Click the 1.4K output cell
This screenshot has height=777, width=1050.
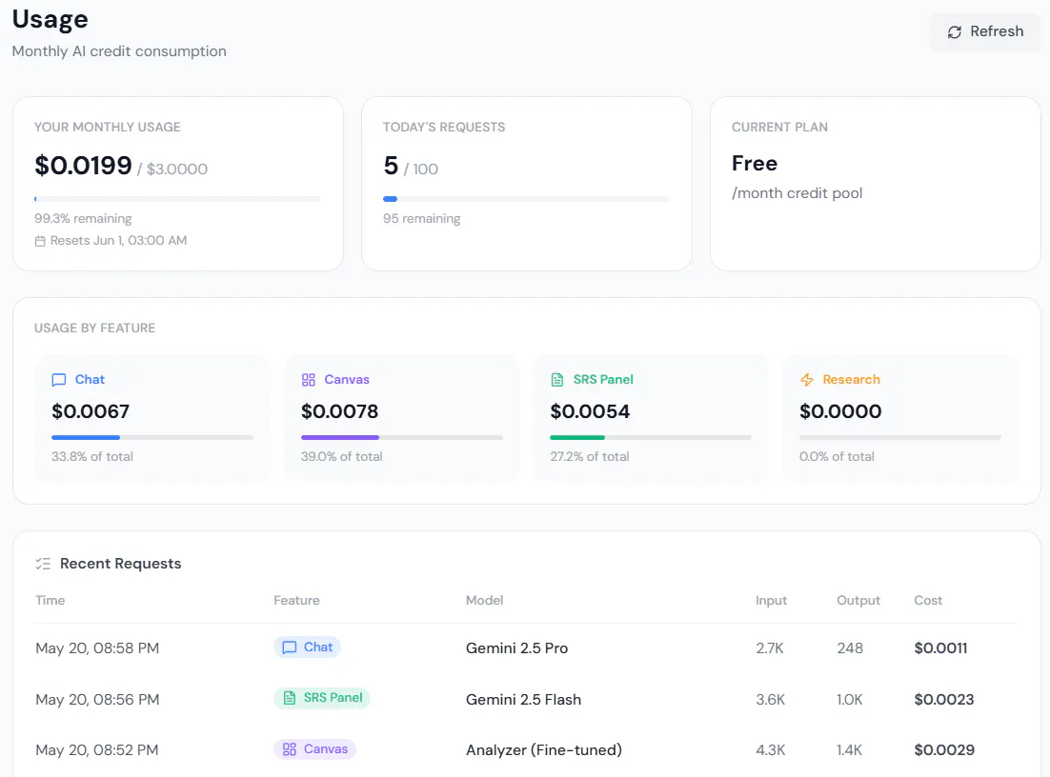click(x=849, y=749)
